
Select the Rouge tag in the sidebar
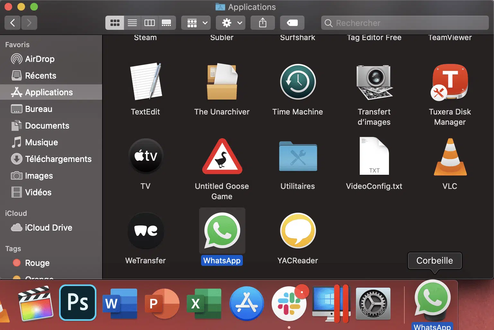(x=51, y=263)
